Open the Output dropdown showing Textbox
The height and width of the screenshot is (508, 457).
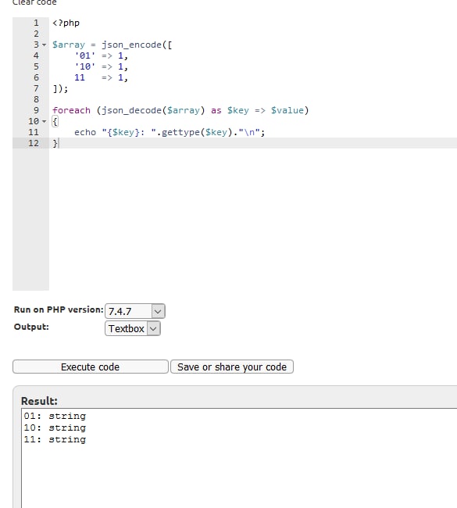click(x=133, y=328)
